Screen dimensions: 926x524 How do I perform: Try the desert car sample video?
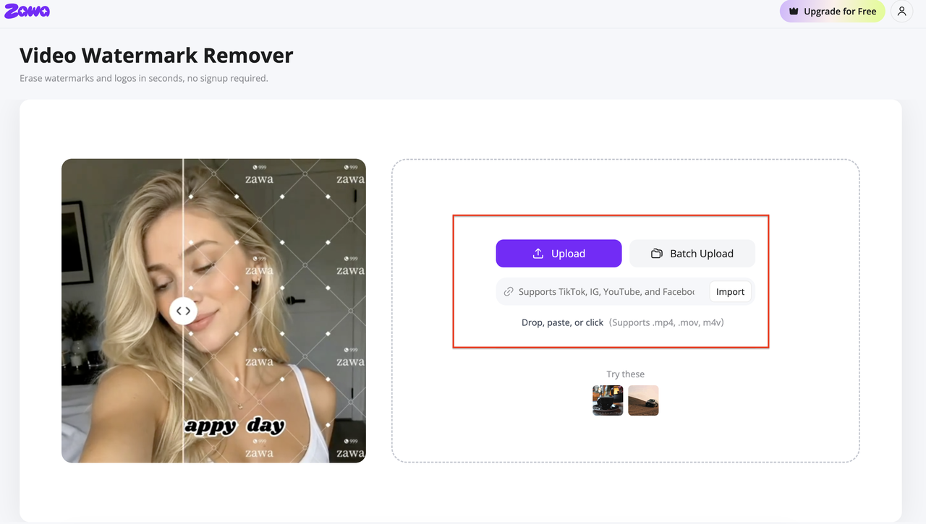pyautogui.click(x=643, y=400)
